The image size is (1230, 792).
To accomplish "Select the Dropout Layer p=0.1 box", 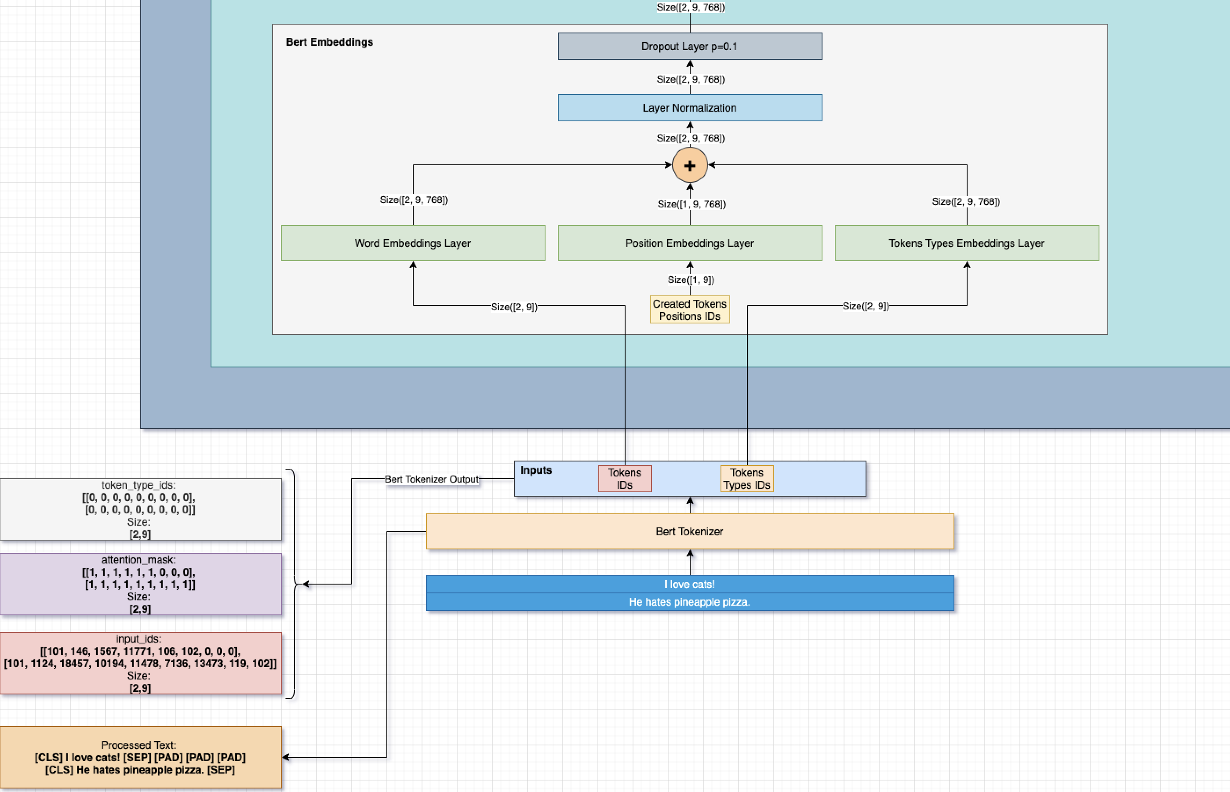I will (x=689, y=46).
